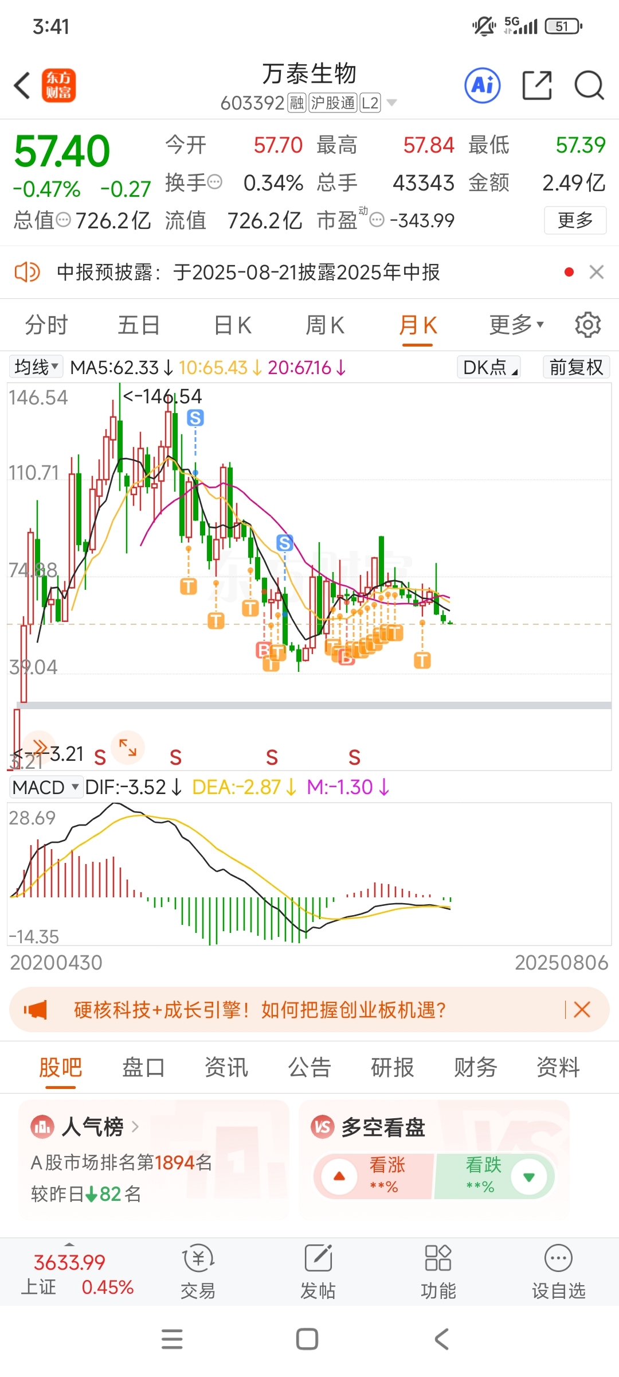619x1377 pixels.
Task: Switch to 五日 chart tab
Action: coord(139,325)
